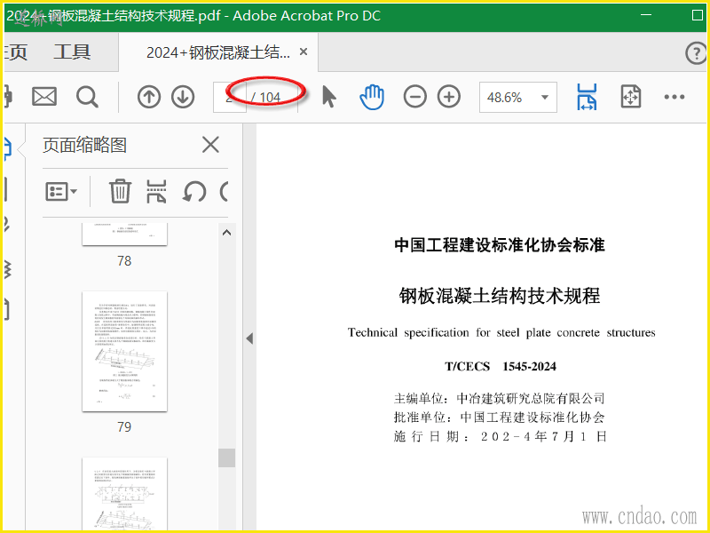Zoom out with the minus icon
This screenshot has height=533, width=710.
click(x=414, y=97)
